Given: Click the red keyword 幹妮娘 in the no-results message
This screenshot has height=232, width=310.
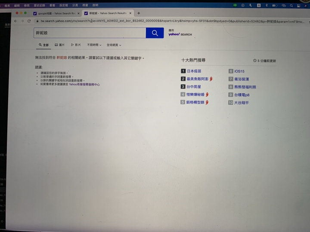Looking at the screenshot, I should click(x=62, y=58).
